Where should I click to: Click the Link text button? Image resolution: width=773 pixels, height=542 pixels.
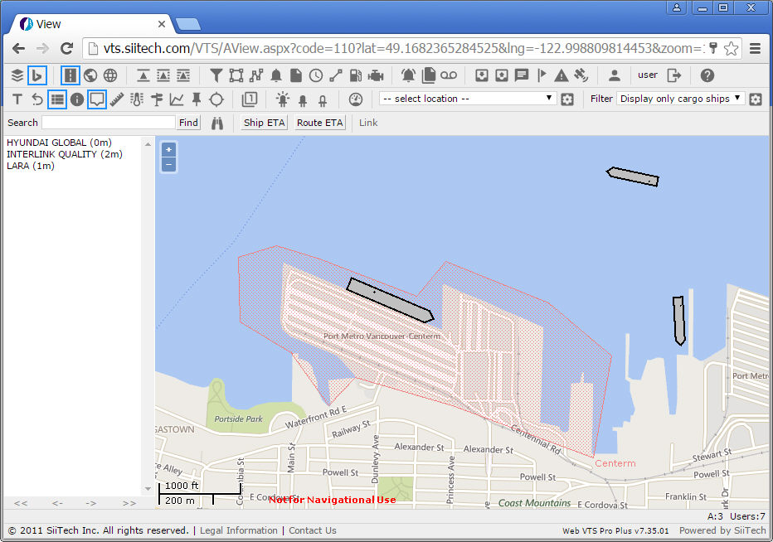pyautogui.click(x=368, y=123)
